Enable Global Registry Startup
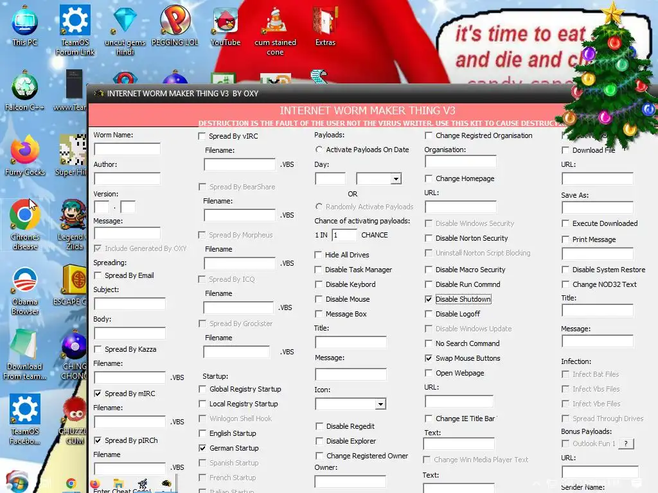 tap(202, 389)
